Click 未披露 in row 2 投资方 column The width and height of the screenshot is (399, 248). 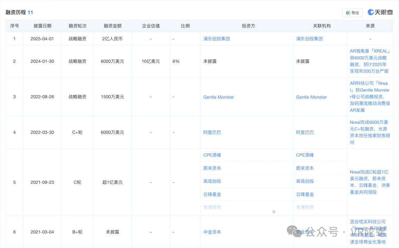[x=210, y=61]
